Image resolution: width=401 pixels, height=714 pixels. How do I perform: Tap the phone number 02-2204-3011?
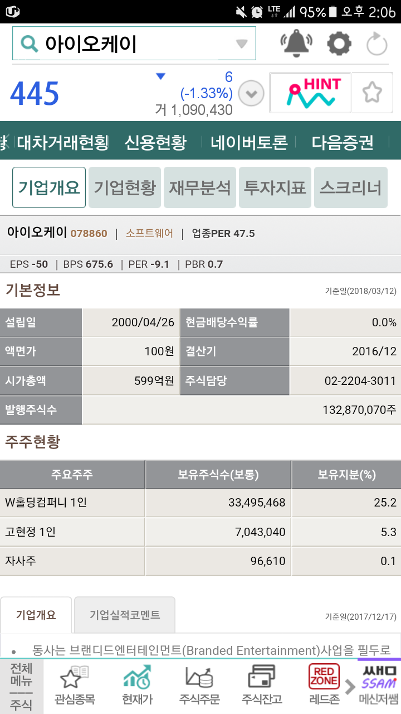(360, 381)
